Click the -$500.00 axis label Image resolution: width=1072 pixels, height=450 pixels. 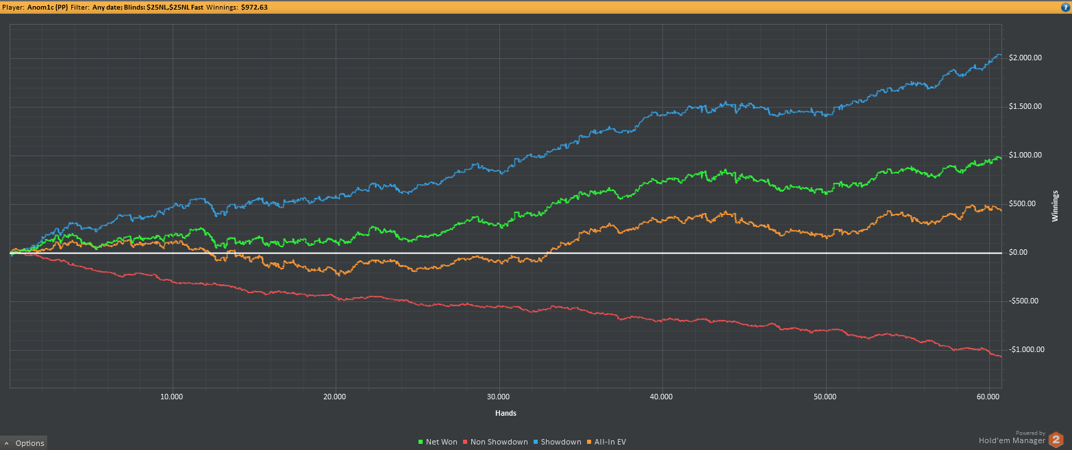tap(1025, 301)
